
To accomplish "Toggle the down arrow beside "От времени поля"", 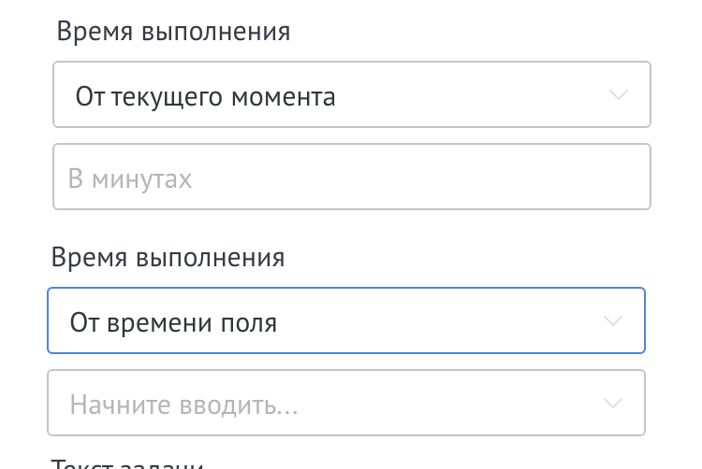I will tap(612, 321).
